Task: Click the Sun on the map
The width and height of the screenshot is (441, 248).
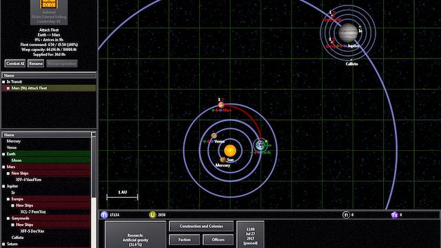Action: (230, 151)
